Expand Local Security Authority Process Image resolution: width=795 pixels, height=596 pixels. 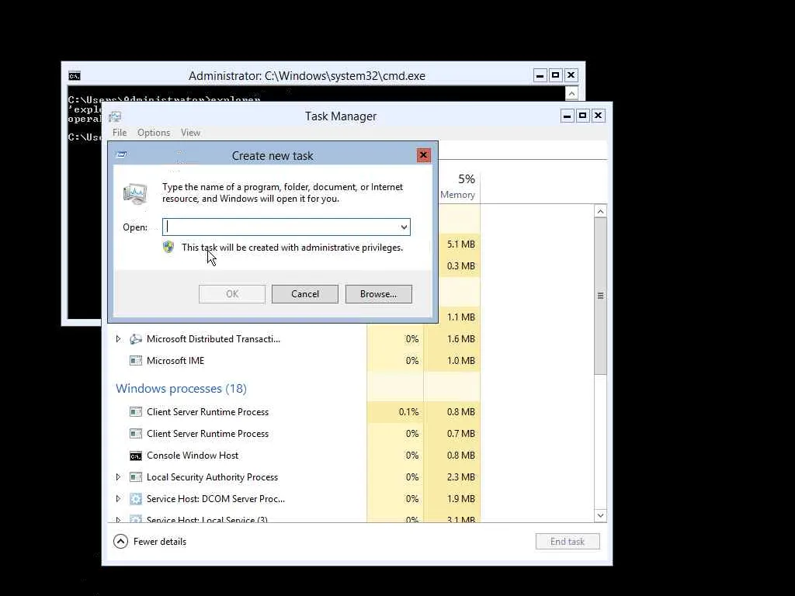pyautogui.click(x=118, y=477)
